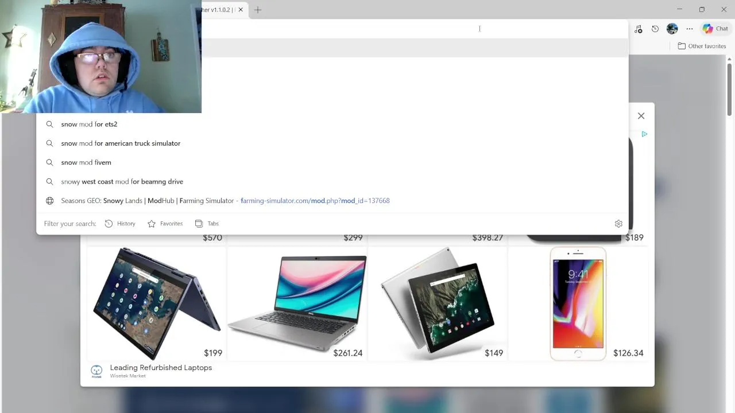Screen dimensions: 735x413
Task: Open the $149 tablet ad image
Action: [438, 303]
